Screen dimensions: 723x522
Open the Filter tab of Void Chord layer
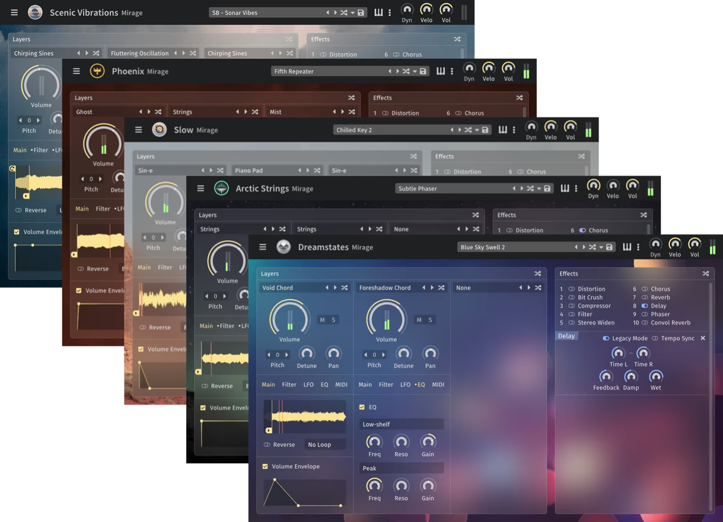289,384
